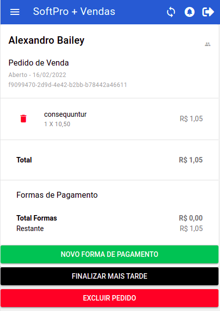Open the notifications bell icon

pyautogui.click(x=190, y=12)
